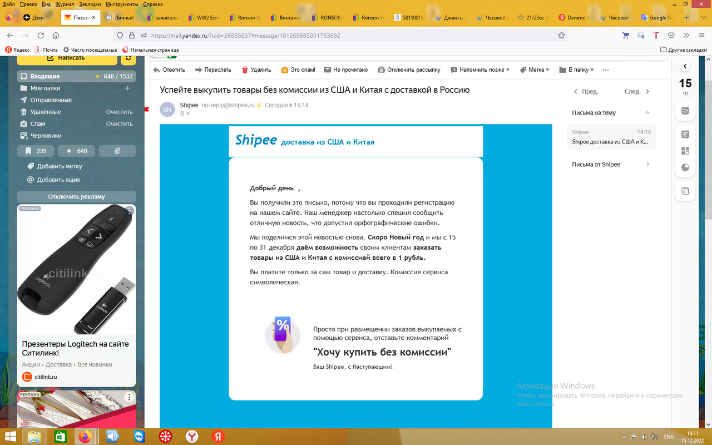Click the Reply arrow icon

click(x=156, y=70)
